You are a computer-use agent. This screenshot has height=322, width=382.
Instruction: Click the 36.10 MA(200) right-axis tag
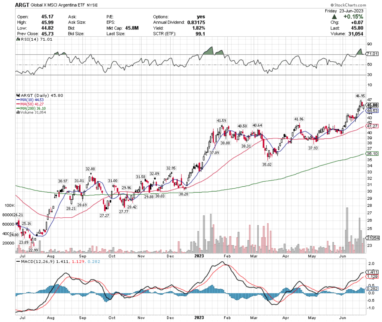click(372, 154)
